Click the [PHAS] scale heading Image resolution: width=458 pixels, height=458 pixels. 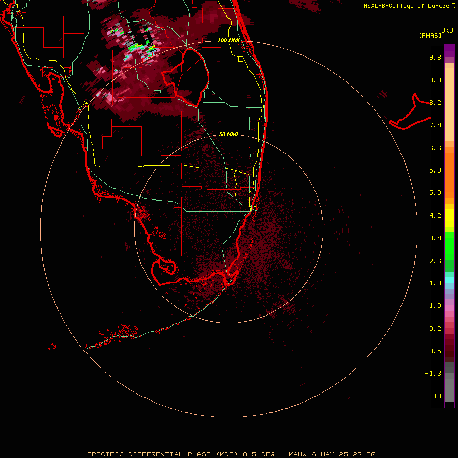(x=430, y=35)
